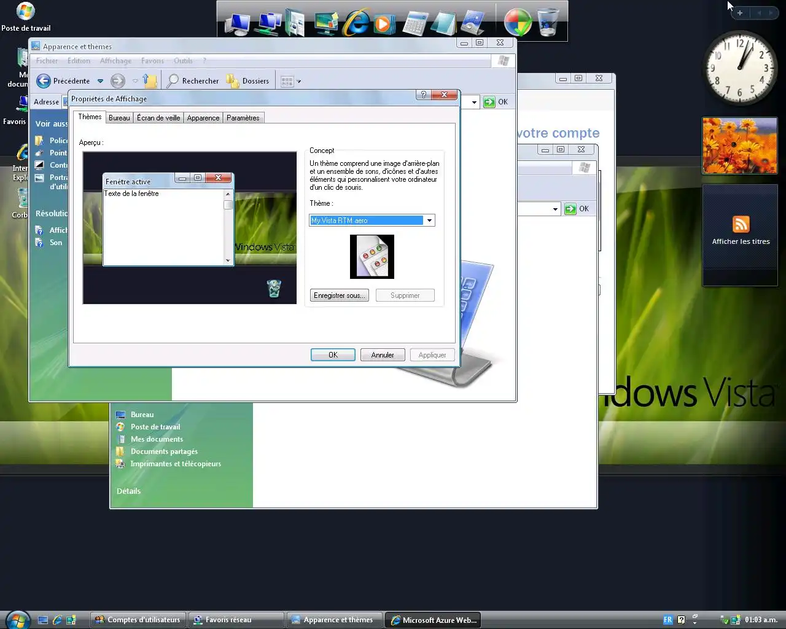The height and width of the screenshot is (629, 786).
Task: Open the control panel icon in the dock
Action: pyautogui.click(x=473, y=23)
